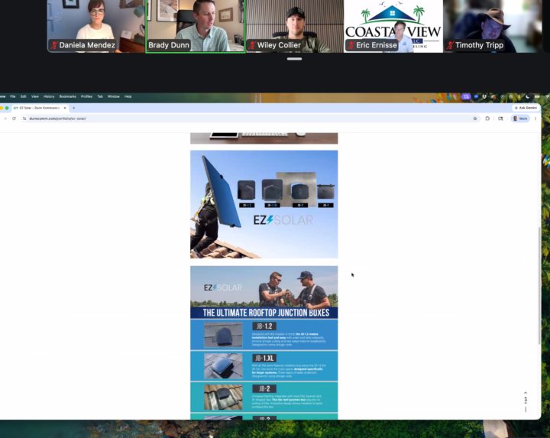
Task: Select Daniela Mendez's video tile
Action: [95, 26]
